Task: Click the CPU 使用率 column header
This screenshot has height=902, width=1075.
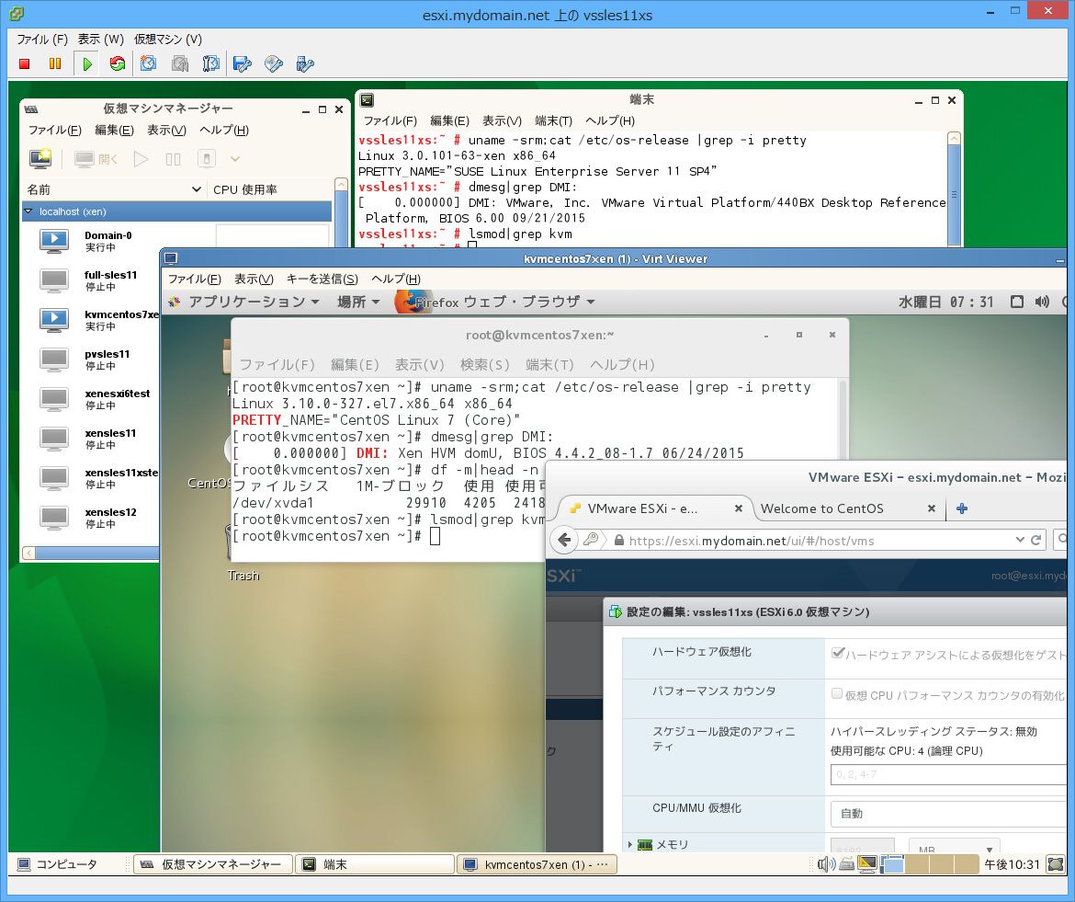Action: 244,189
